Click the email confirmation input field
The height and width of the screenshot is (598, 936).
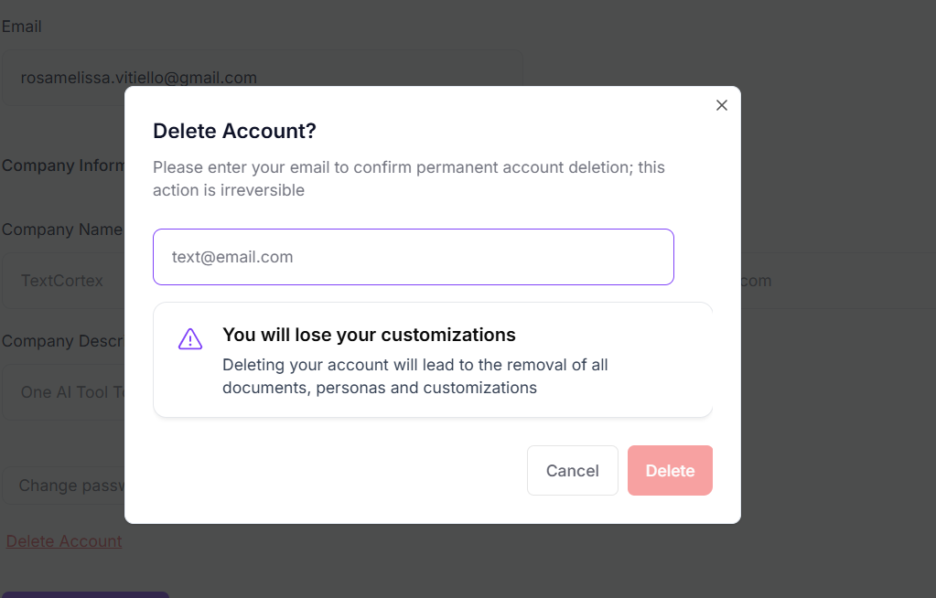point(413,257)
